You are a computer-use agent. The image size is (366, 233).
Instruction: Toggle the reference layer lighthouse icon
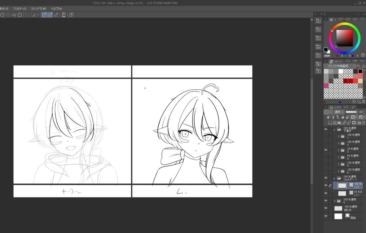click(333, 117)
